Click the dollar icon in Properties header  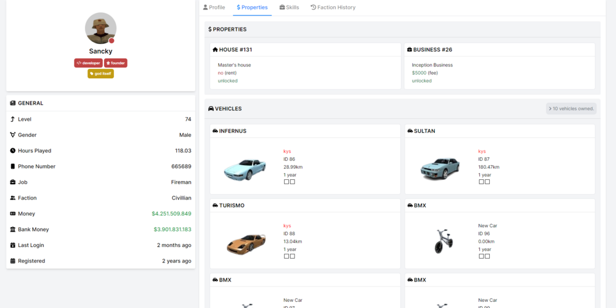pos(210,29)
